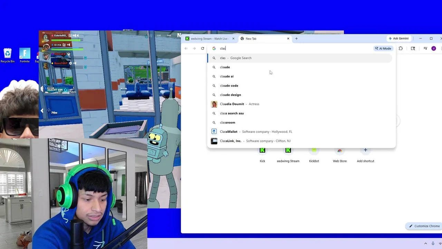Click the ClassWallet logo icon
442x249 pixels.
click(214, 132)
